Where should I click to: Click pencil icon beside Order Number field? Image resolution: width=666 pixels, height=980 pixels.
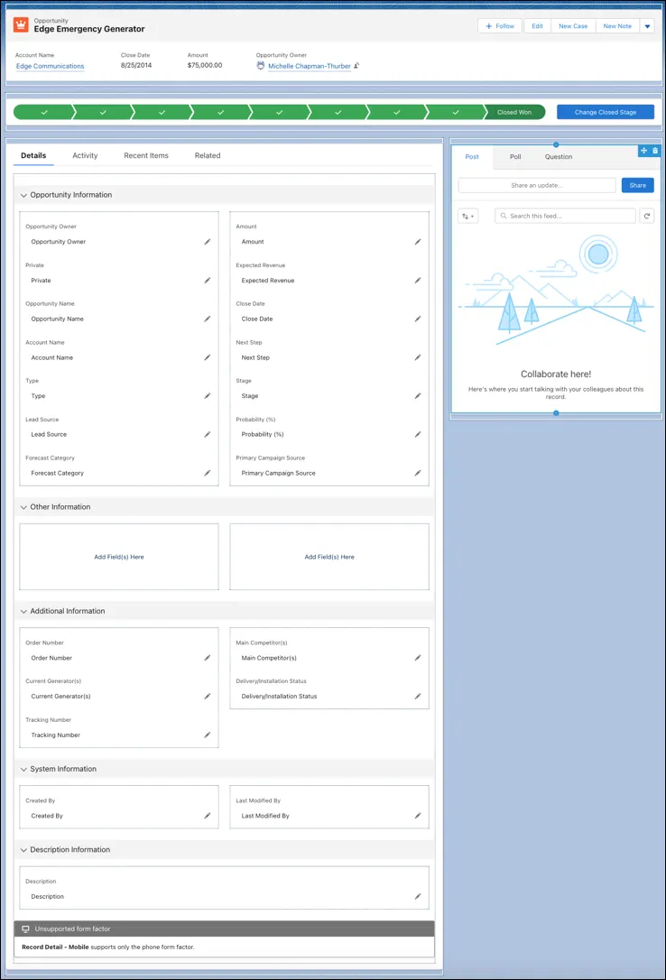(x=208, y=658)
